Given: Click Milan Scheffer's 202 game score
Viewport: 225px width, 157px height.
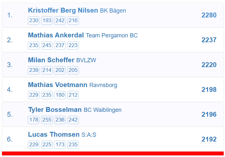Looking at the screenshot, I should point(60,70).
